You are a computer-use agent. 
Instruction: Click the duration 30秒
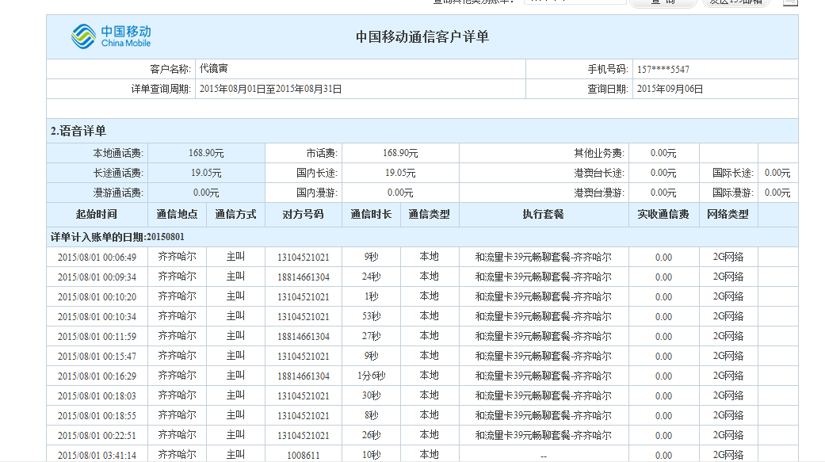click(x=371, y=395)
